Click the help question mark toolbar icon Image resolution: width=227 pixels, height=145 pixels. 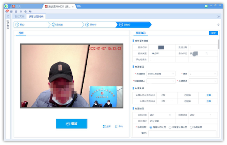coord(25,11)
